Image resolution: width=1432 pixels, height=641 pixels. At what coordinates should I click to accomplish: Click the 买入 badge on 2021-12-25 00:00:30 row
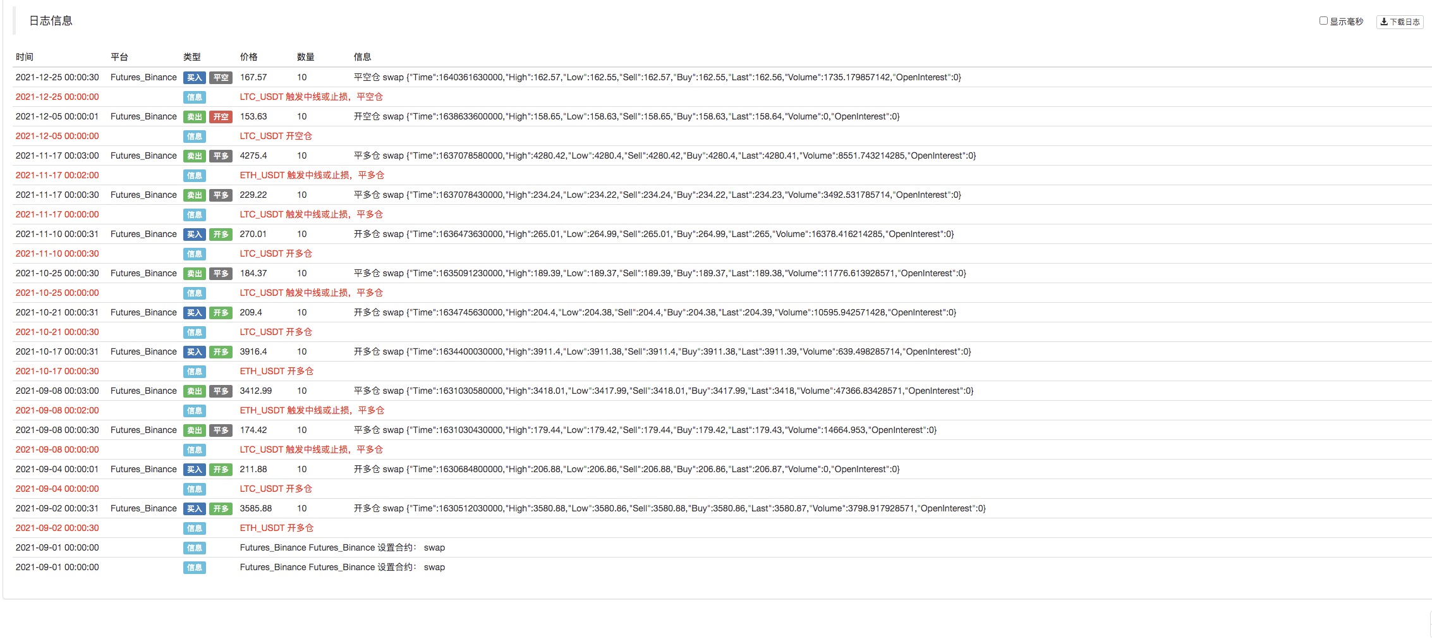tap(195, 78)
